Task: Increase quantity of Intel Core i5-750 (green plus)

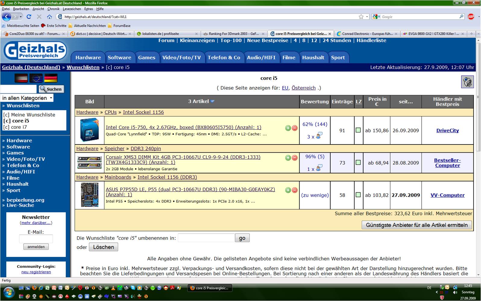Action: (x=288, y=128)
